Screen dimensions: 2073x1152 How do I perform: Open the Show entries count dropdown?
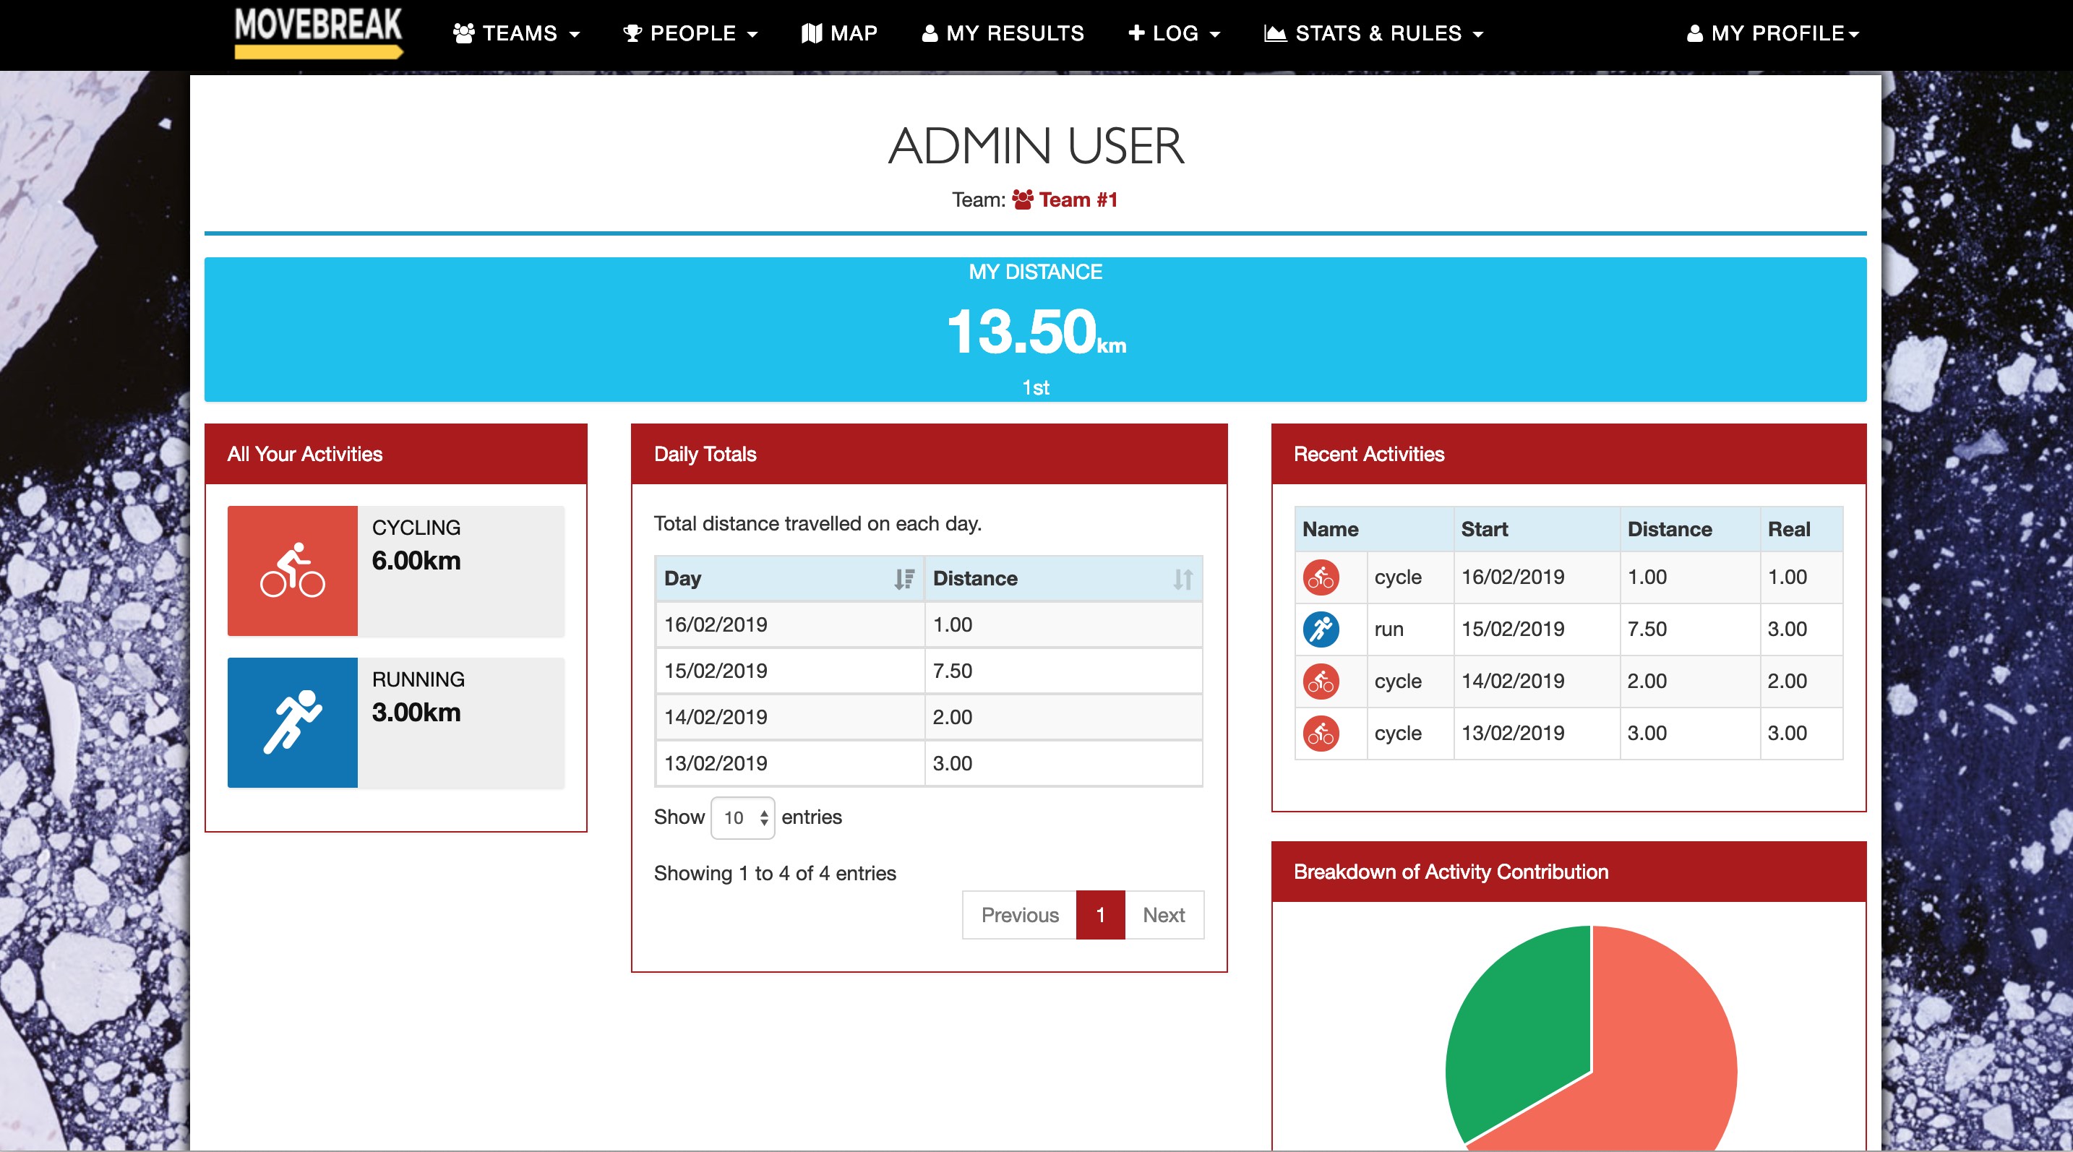click(x=743, y=818)
